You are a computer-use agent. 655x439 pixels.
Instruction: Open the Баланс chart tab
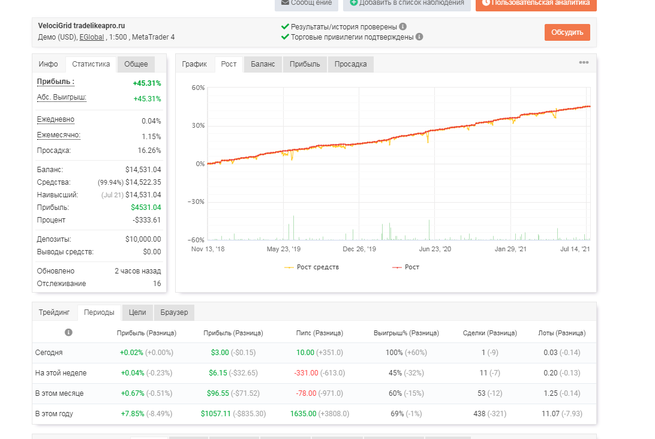pos(263,64)
